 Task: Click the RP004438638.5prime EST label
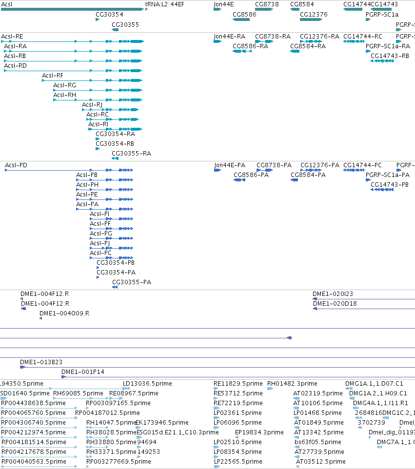pyautogui.click(x=33, y=403)
